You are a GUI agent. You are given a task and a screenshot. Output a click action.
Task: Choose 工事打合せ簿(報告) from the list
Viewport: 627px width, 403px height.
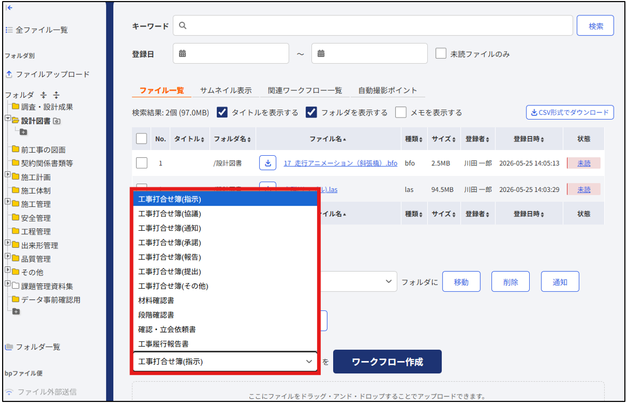[225, 257]
